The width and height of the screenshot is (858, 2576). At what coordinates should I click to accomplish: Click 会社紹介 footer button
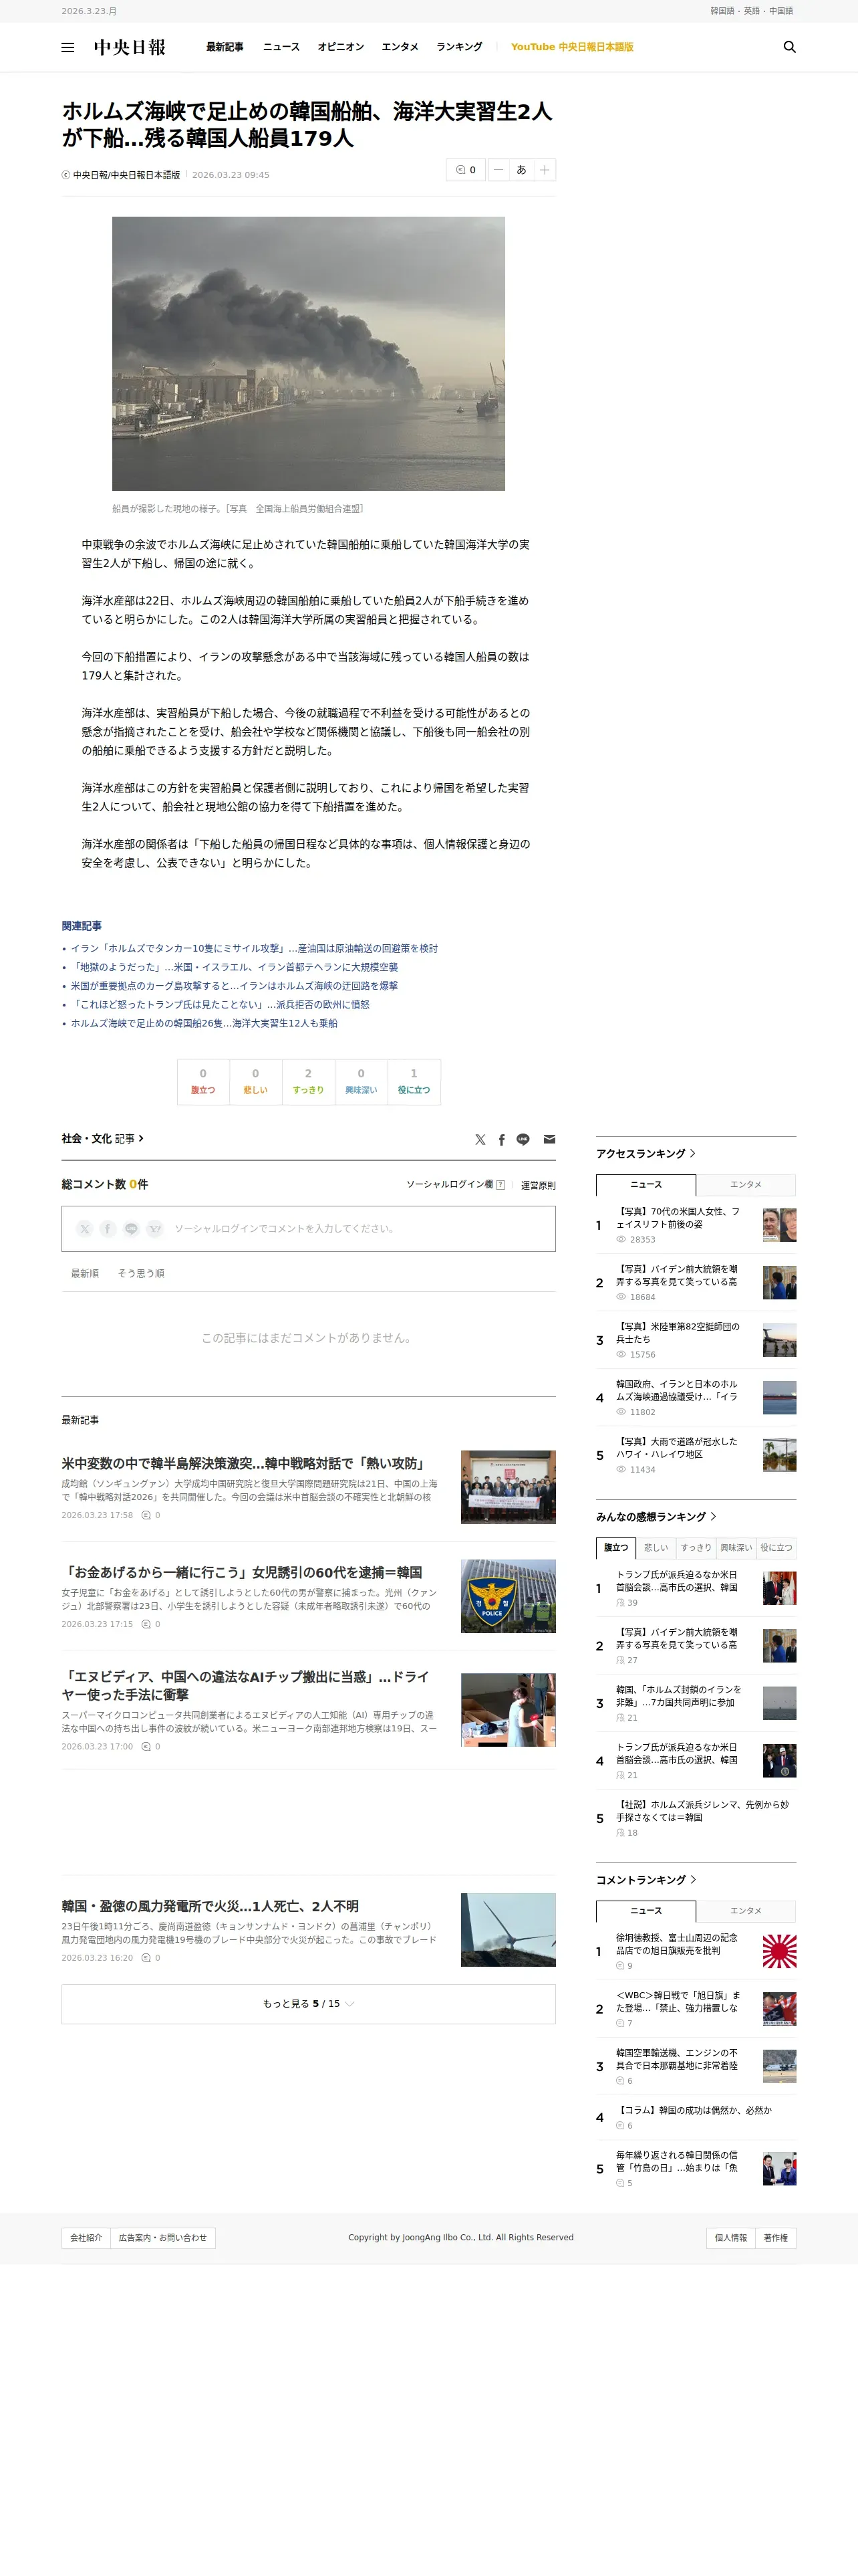point(86,2238)
